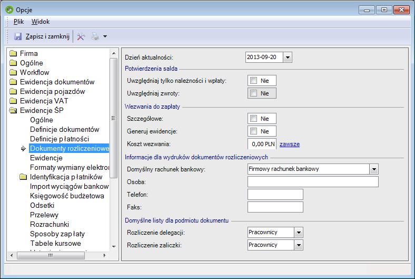The image size is (415, 279).
Task: Open the tools wrench icon in toolbar
Action: coord(81,36)
